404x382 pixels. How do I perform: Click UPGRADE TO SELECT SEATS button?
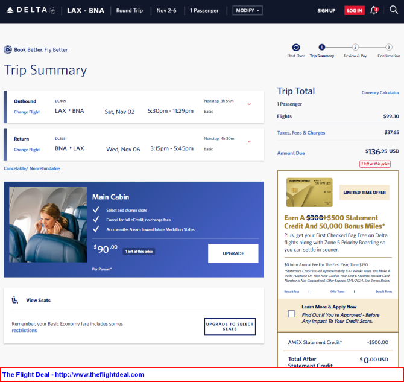(x=230, y=326)
